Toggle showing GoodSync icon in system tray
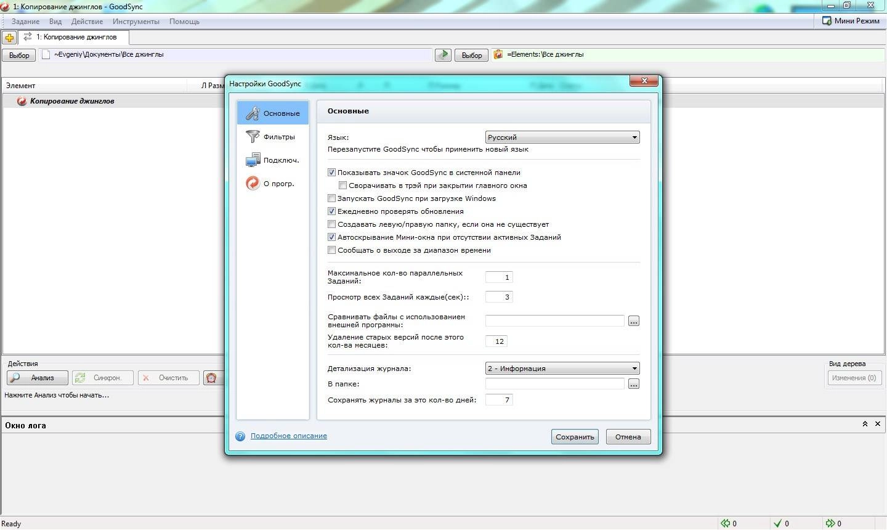This screenshot has height=530, width=887. click(x=331, y=173)
